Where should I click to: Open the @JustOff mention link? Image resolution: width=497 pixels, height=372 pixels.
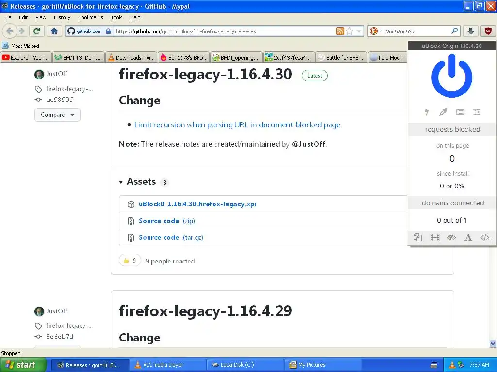308,144
